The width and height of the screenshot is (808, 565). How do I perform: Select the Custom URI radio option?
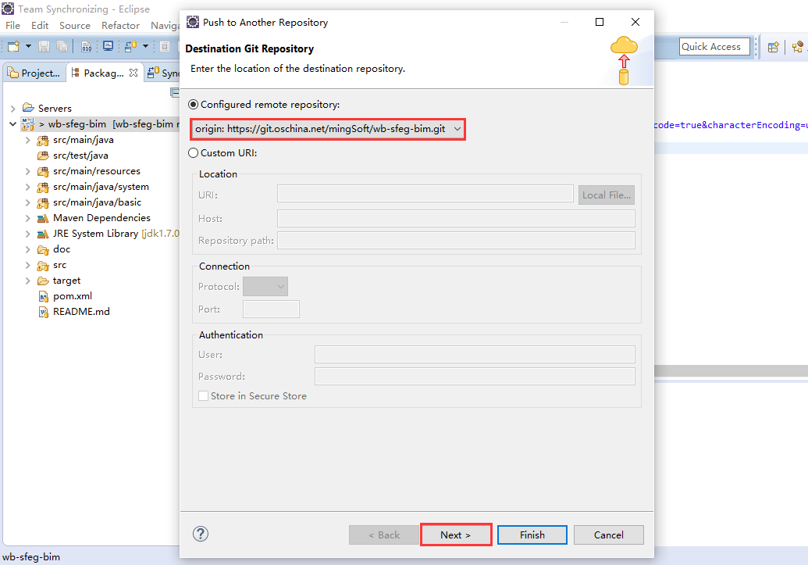[x=194, y=153]
